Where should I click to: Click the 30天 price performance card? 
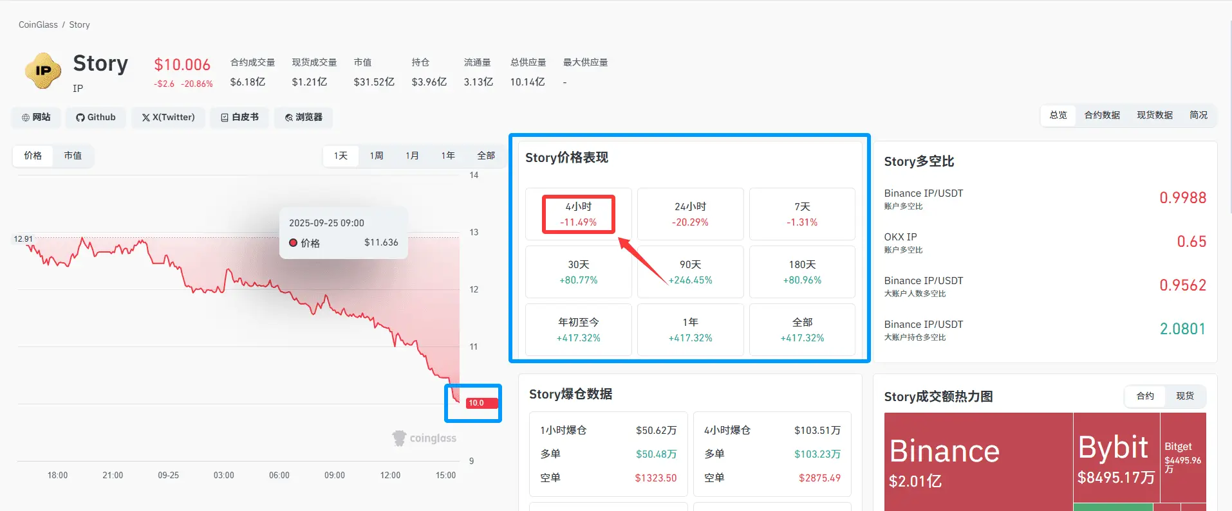coord(579,272)
